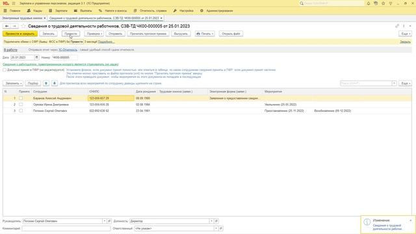Open the 1С-Отчетность link
This screenshot has width=416, height=234.
(x=68, y=49)
